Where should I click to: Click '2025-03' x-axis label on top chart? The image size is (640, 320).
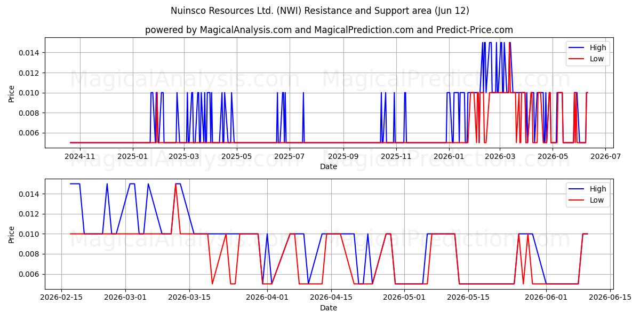(x=184, y=156)
